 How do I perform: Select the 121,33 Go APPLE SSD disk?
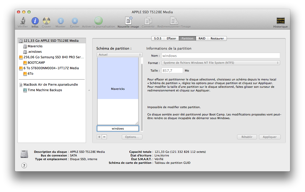click(52, 40)
